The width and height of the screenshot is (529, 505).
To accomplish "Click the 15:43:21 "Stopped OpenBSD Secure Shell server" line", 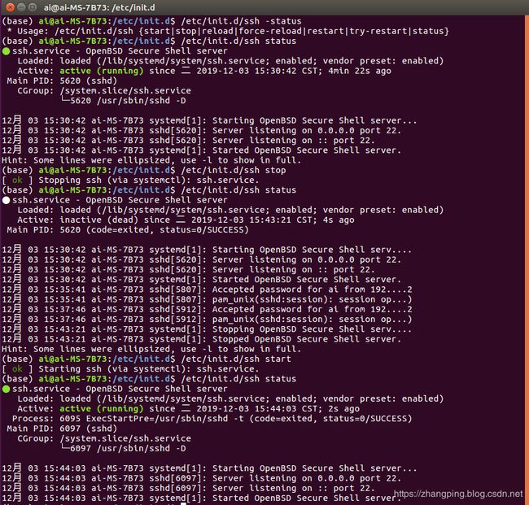I will coord(201,339).
